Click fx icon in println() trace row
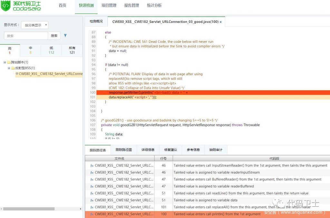330x218 pixels. click(x=92, y=214)
